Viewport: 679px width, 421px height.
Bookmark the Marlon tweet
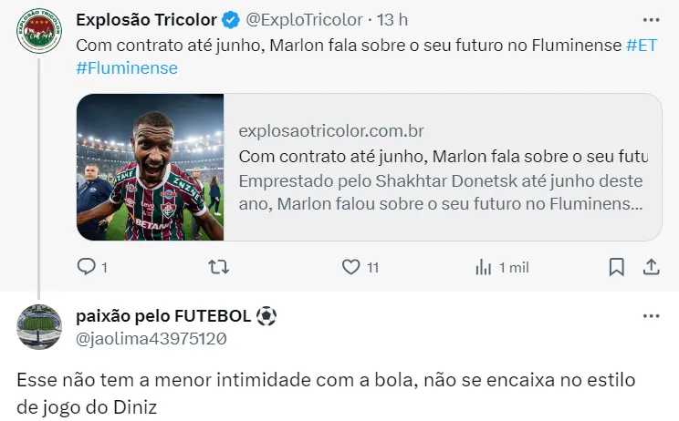616,267
